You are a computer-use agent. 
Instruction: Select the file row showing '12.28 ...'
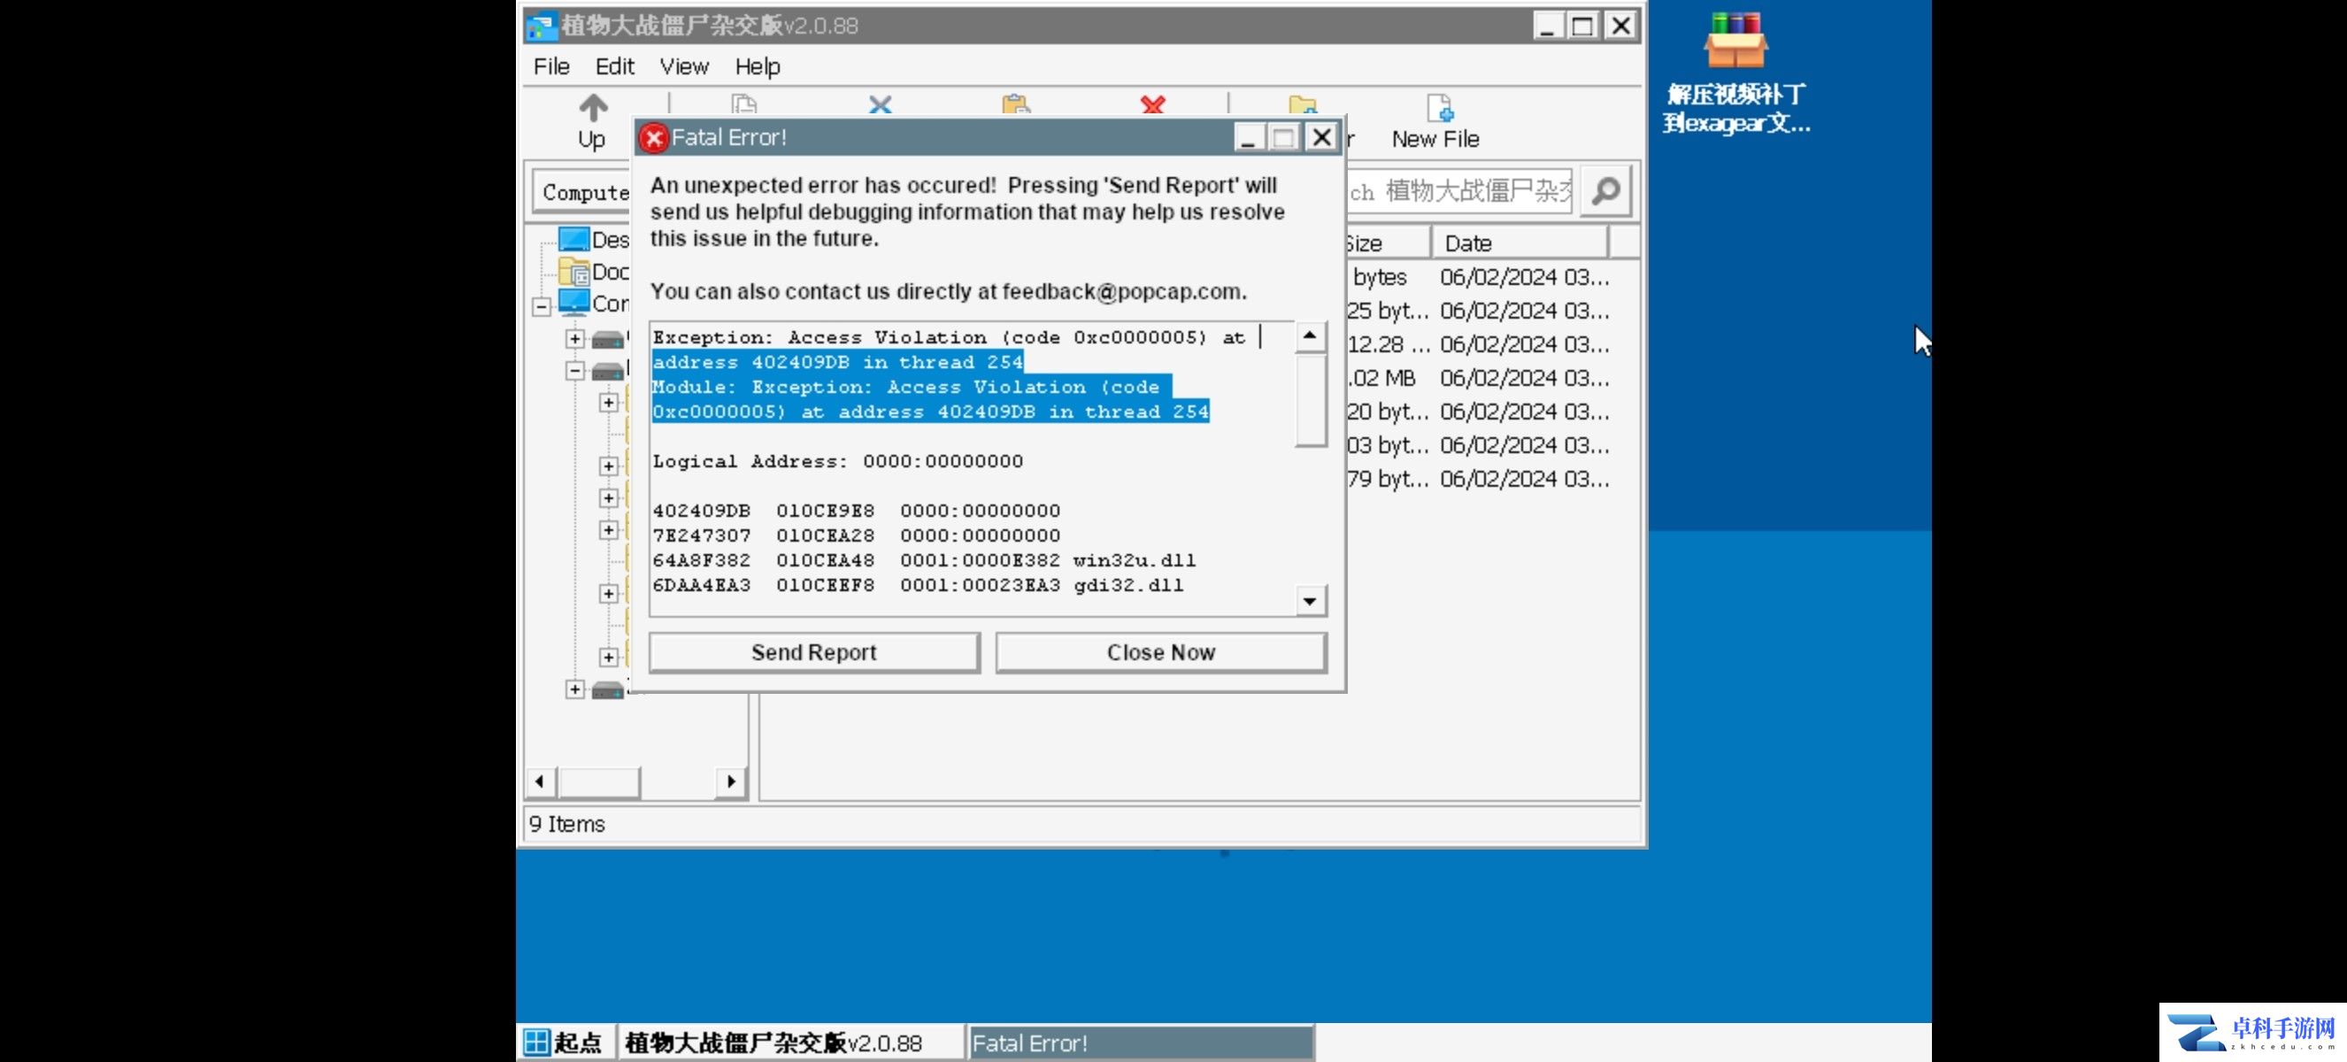pos(1478,344)
